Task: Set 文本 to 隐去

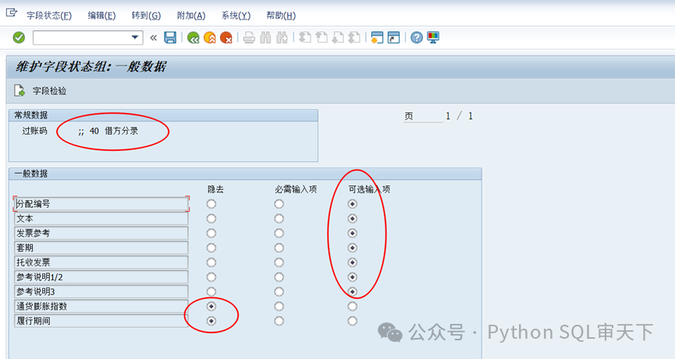Action: [x=211, y=219]
